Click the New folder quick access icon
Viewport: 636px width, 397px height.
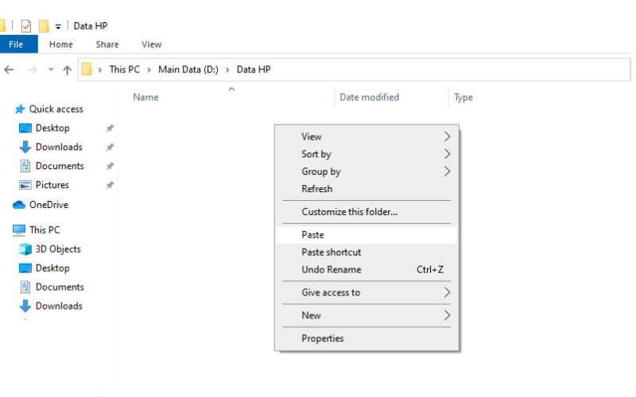(44, 26)
